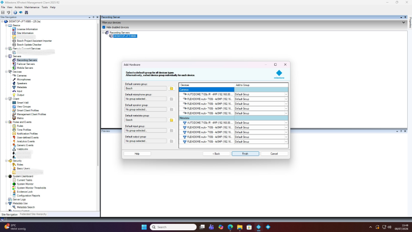Open the blue Help question mark icon
Image resolution: width=412 pixels, height=232 pixels.
15,12
